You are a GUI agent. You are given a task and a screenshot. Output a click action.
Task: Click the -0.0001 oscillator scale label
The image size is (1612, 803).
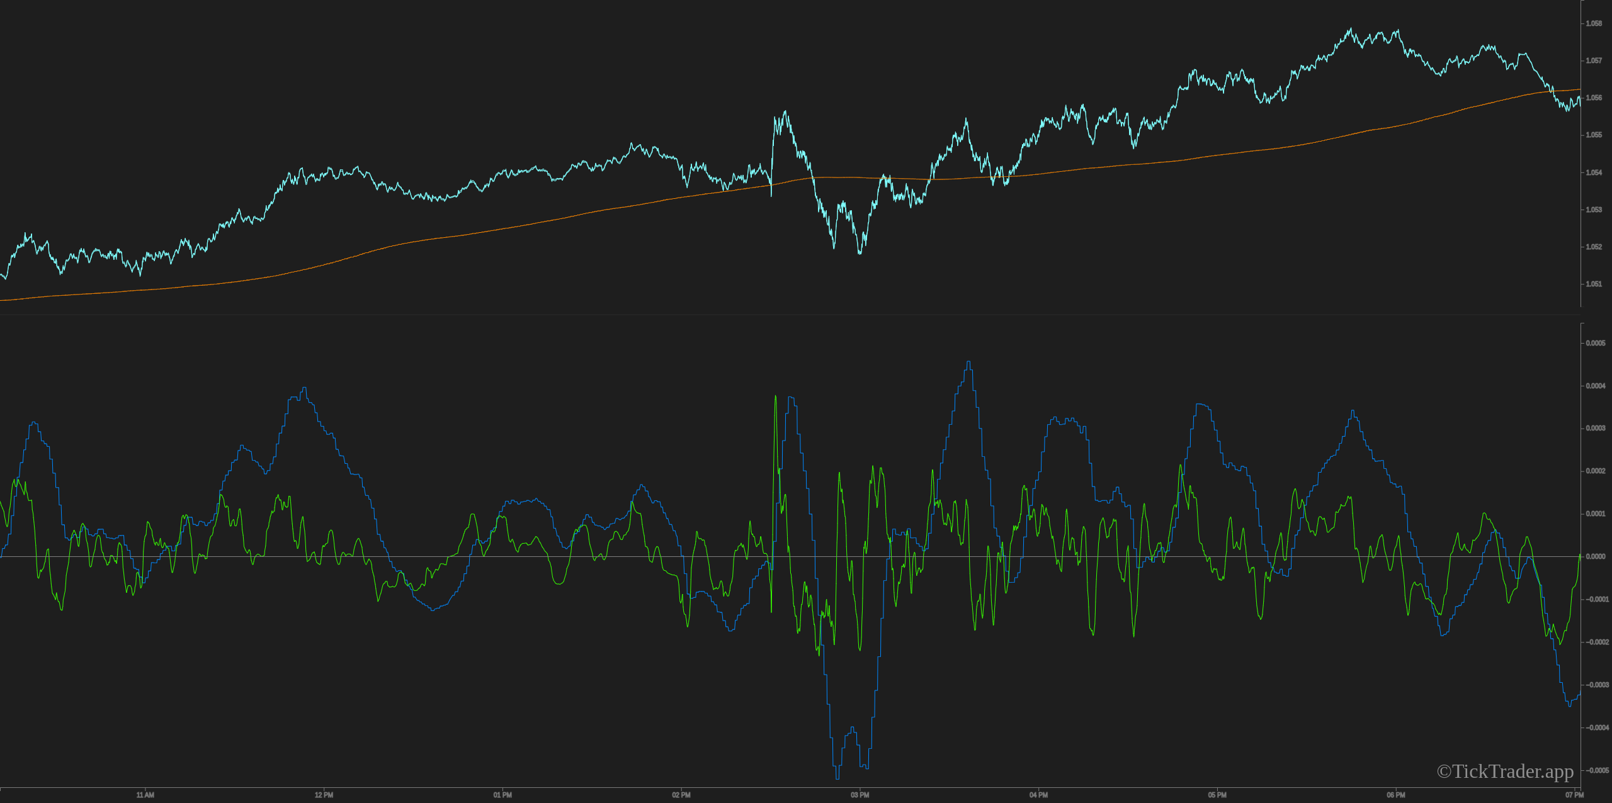point(1597,599)
